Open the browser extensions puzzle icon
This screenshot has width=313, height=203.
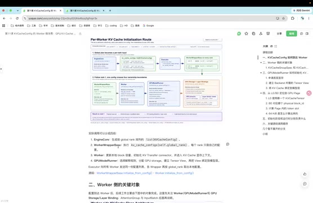point(293,19)
